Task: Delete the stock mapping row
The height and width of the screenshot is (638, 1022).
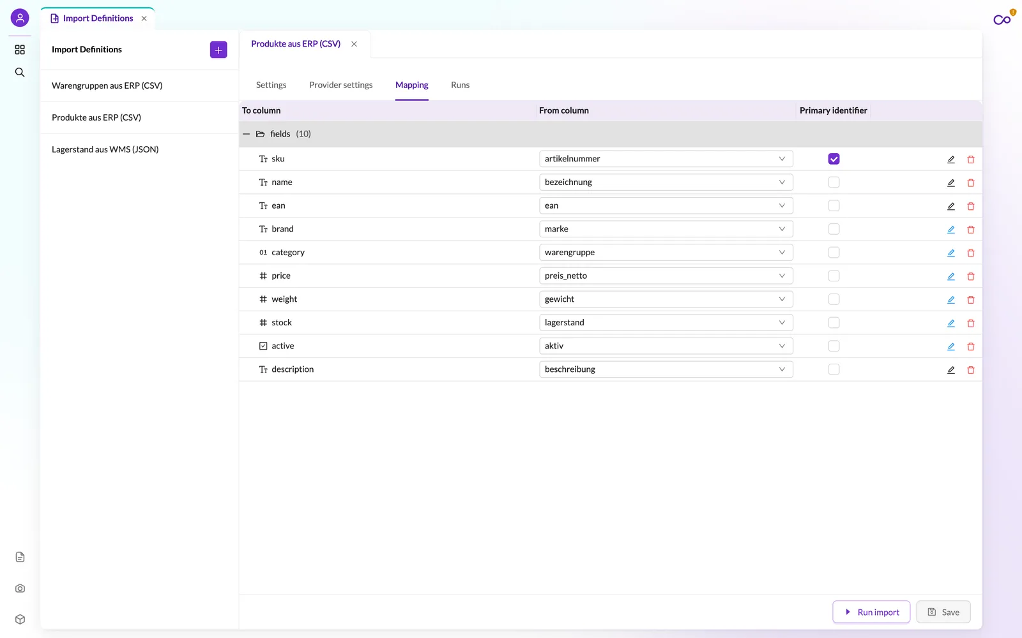Action: coord(971,323)
